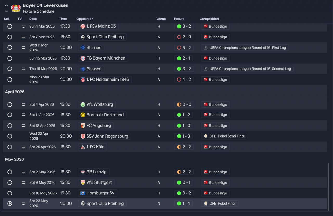Click the Bayer 04 Leverkusen club crest
Viewport: 333px width, 216px height.
pyautogui.click(x=16, y=8)
